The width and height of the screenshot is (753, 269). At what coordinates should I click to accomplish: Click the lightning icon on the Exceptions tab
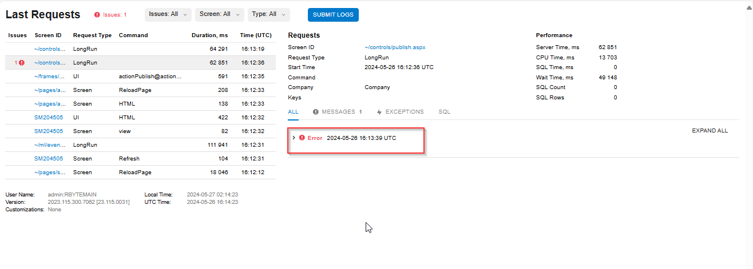(379, 112)
